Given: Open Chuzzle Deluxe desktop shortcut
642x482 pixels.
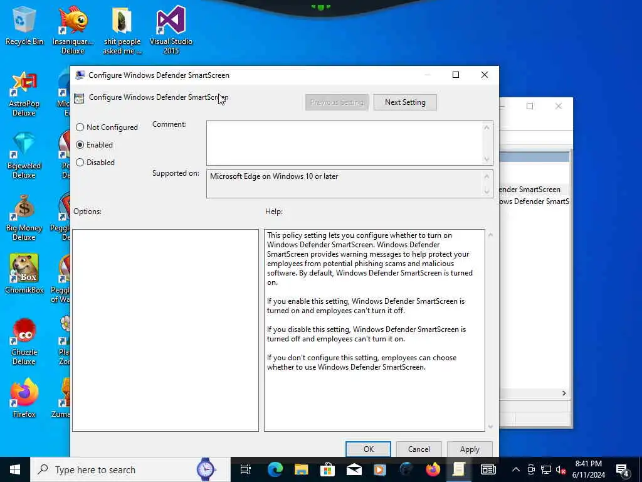Looking at the screenshot, I should [24, 342].
